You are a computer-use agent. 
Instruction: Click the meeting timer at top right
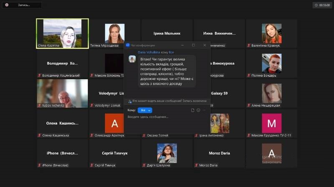pos(322,5)
